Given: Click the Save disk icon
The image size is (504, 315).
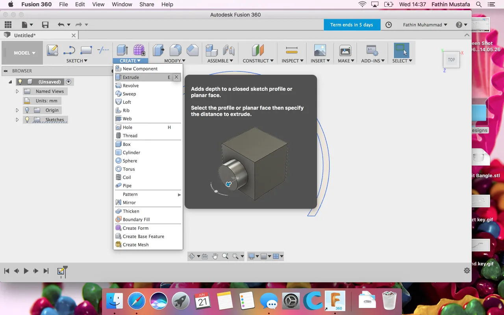Looking at the screenshot, I should pos(45,25).
